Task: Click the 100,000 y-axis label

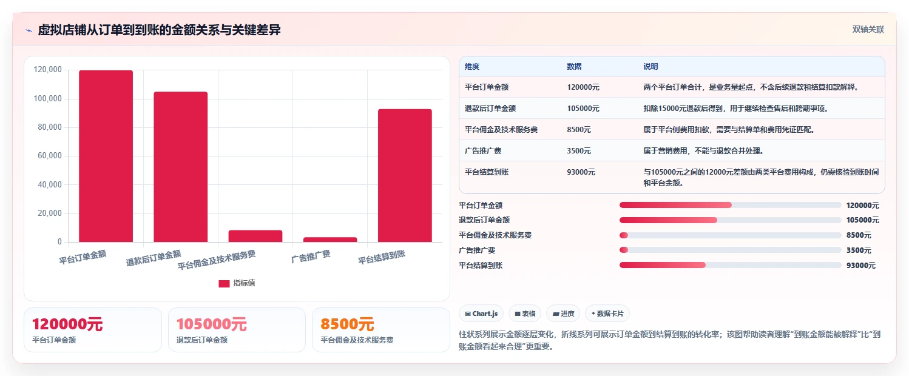Action: pyautogui.click(x=47, y=99)
